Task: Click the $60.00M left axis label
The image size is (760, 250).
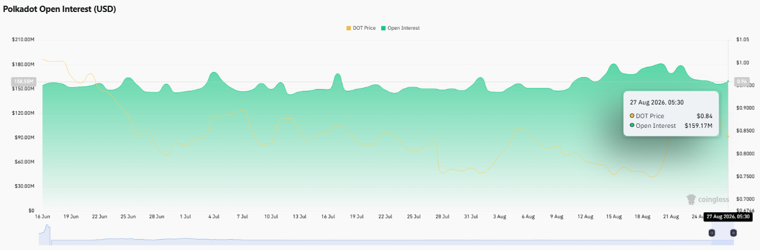Action: click(x=25, y=162)
